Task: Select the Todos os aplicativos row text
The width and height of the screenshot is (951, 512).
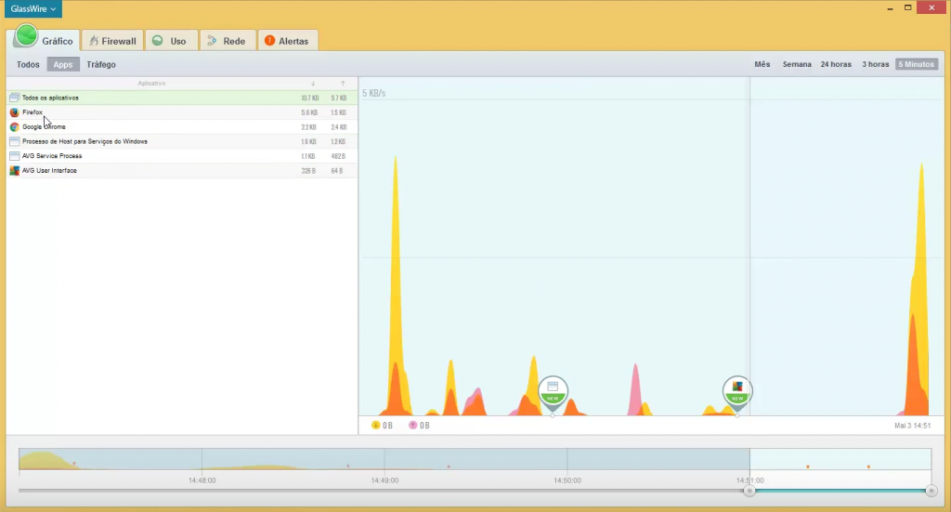Action: click(50, 98)
